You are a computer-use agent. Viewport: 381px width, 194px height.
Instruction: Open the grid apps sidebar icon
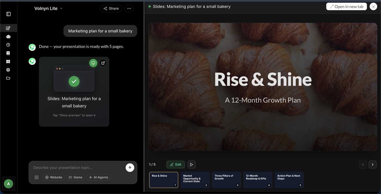click(x=8, y=62)
